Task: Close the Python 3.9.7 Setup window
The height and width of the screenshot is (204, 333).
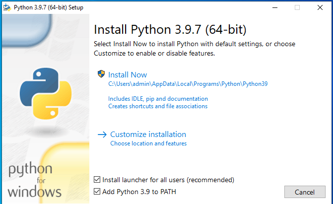Action: point(320,7)
